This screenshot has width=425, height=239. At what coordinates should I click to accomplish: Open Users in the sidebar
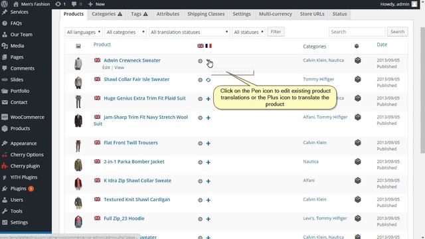pyautogui.click(x=17, y=200)
